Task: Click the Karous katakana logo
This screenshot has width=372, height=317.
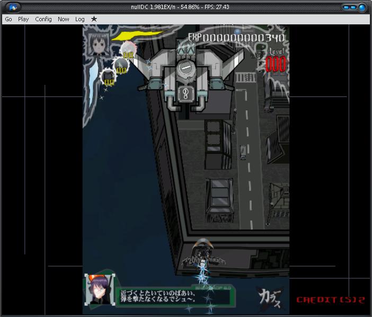Action: [x=270, y=298]
